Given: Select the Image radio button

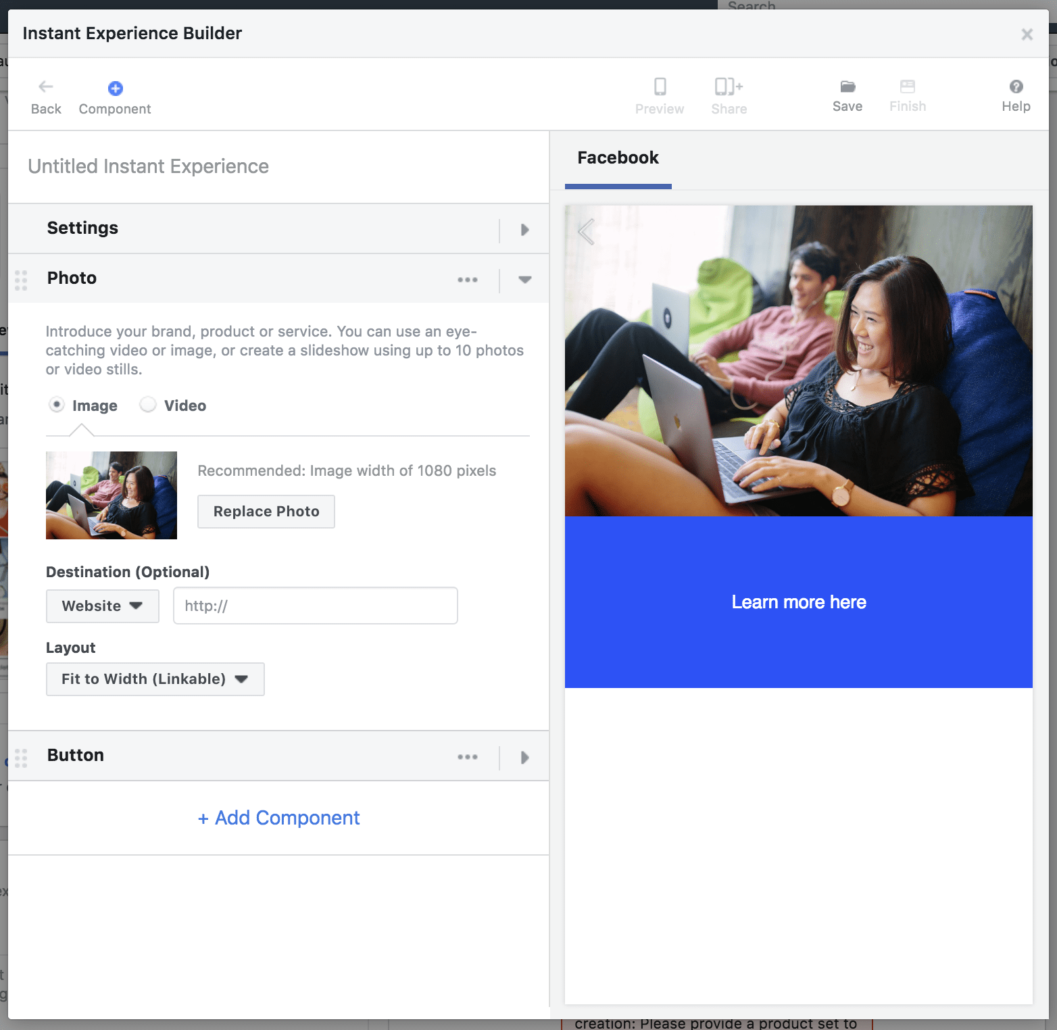Looking at the screenshot, I should tap(57, 405).
